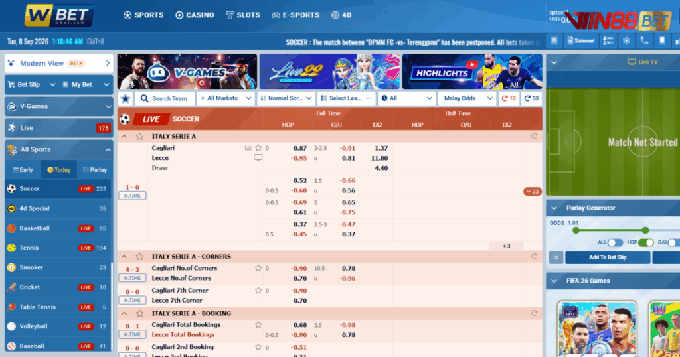Favorite Cagliari Total Bookings row

point(258,325)
